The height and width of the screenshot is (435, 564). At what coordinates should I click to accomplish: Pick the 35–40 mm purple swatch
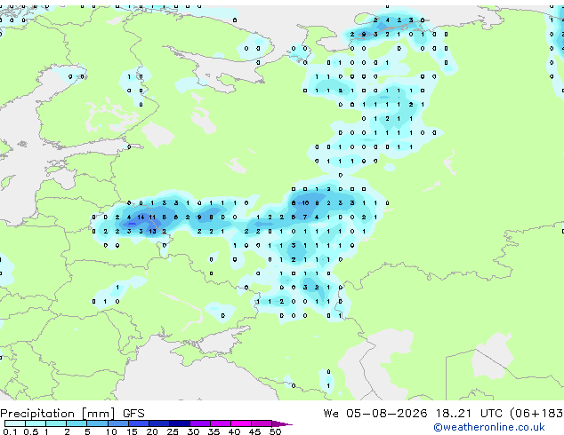click(x=221, y=423)
